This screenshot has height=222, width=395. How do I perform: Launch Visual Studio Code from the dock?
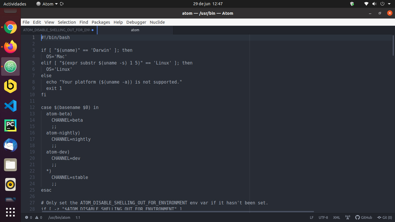[10, 106]
